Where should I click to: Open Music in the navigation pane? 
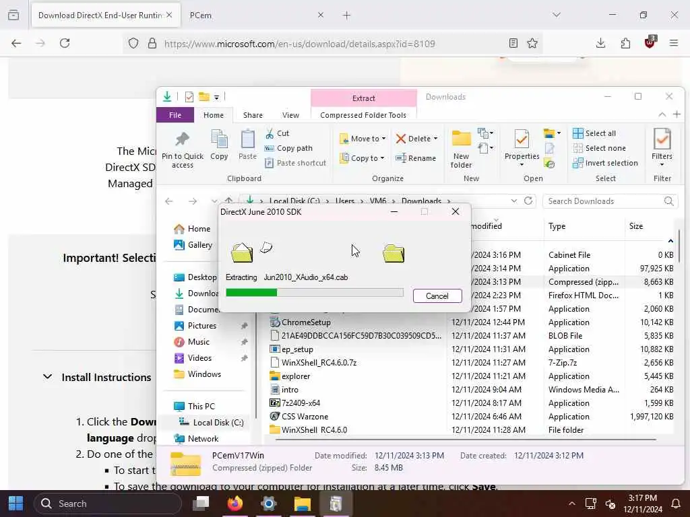[192, 341]
